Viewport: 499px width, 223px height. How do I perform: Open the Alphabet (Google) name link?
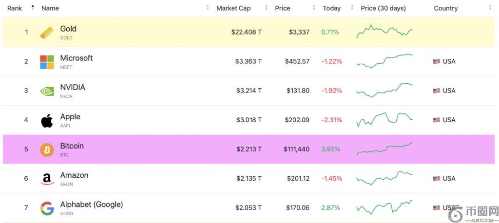coord(91,204)
